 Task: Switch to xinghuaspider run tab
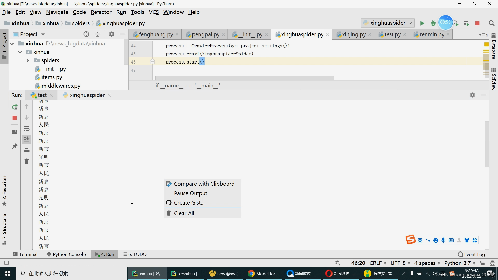87,95
